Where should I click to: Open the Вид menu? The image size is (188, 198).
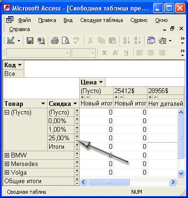pyautogui.click(x=68, y=21)
